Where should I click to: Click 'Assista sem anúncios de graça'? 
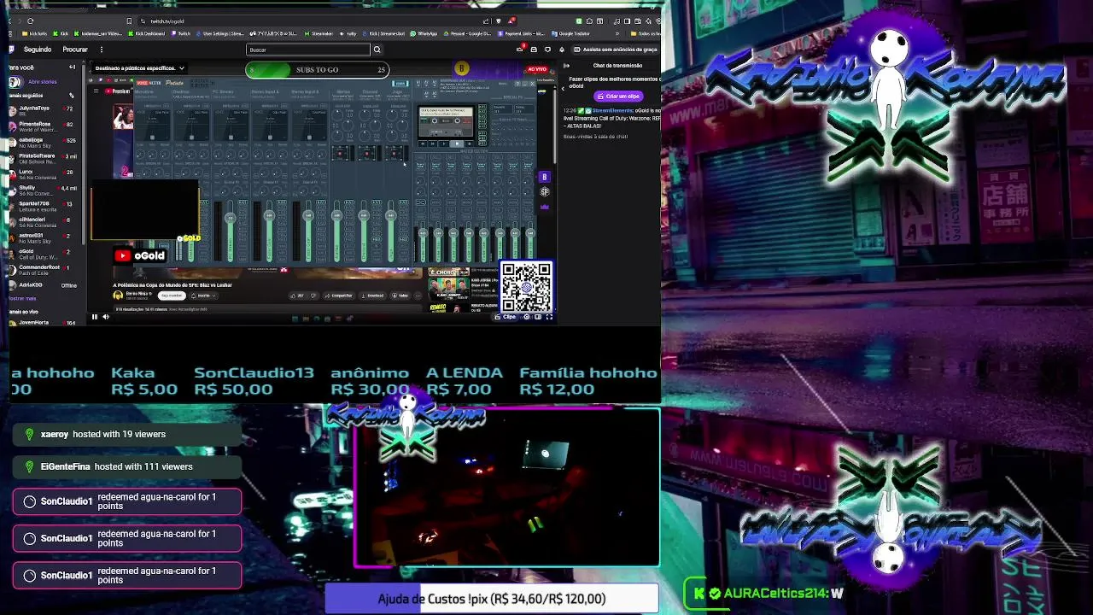[615, 50]
